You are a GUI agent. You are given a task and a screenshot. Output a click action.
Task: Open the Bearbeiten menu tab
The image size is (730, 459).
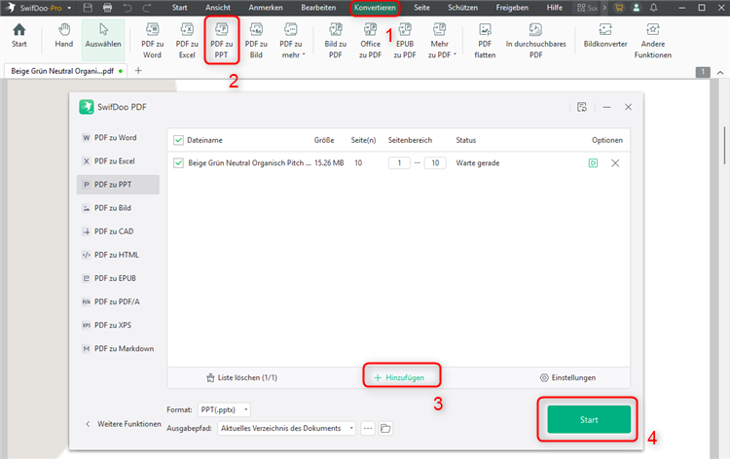(x=318, y=8)
